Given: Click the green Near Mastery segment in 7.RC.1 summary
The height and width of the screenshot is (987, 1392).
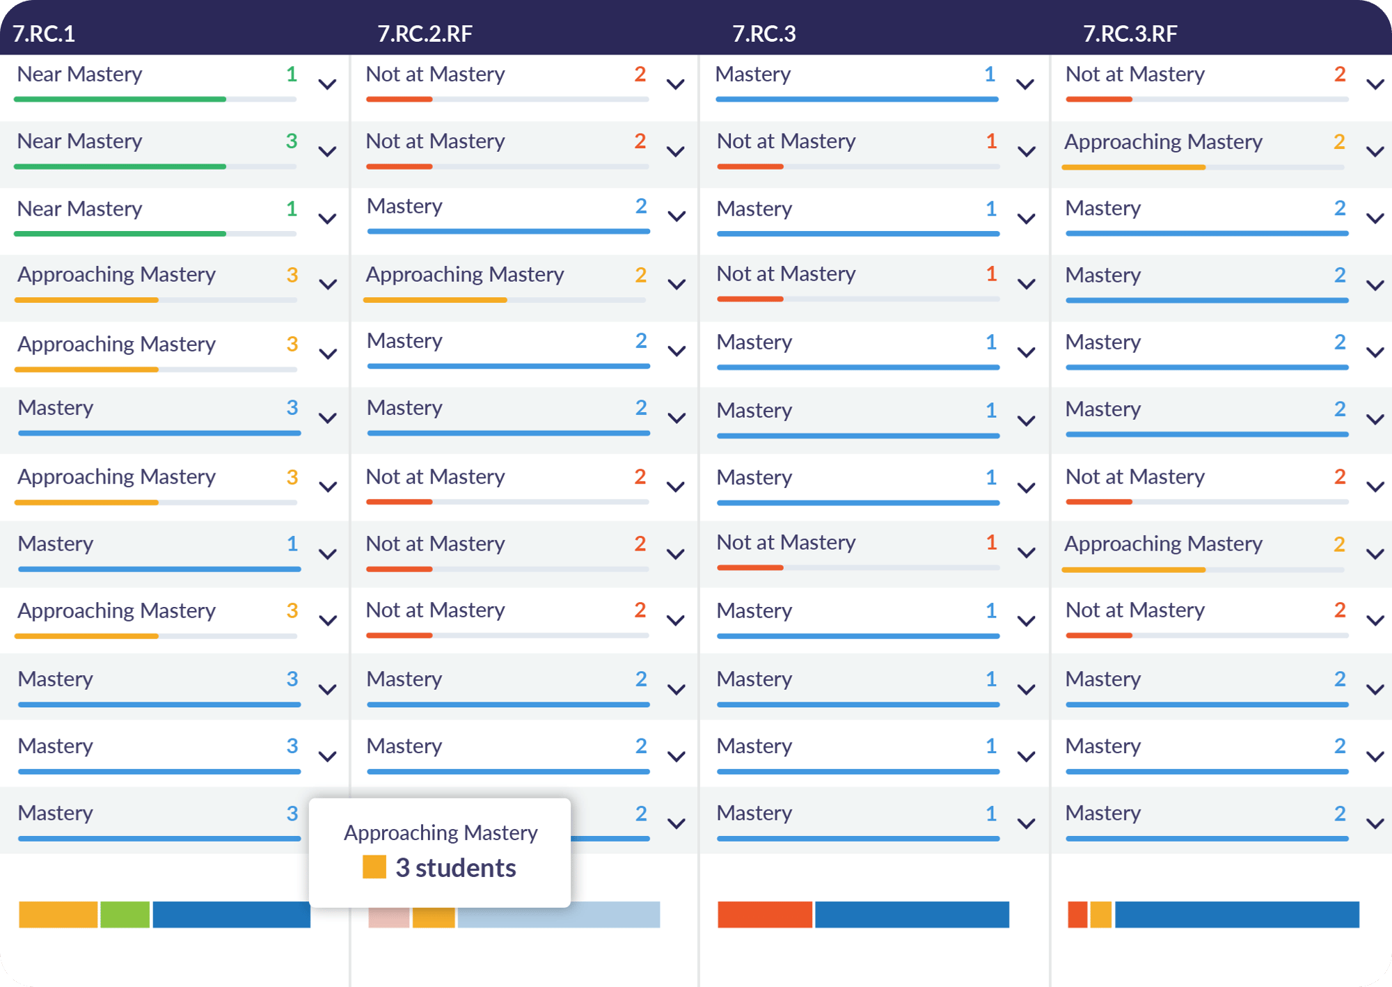Looking at the screenshot, I should (x=125, y=914).
